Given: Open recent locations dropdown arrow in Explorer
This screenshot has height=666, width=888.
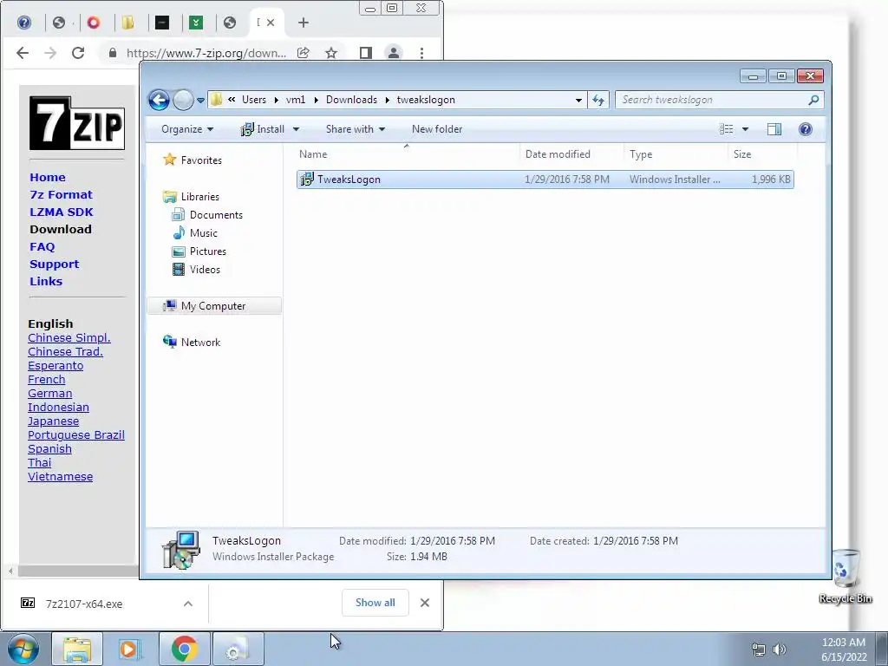Looking at the screenshot, I should tap(200, 101).
